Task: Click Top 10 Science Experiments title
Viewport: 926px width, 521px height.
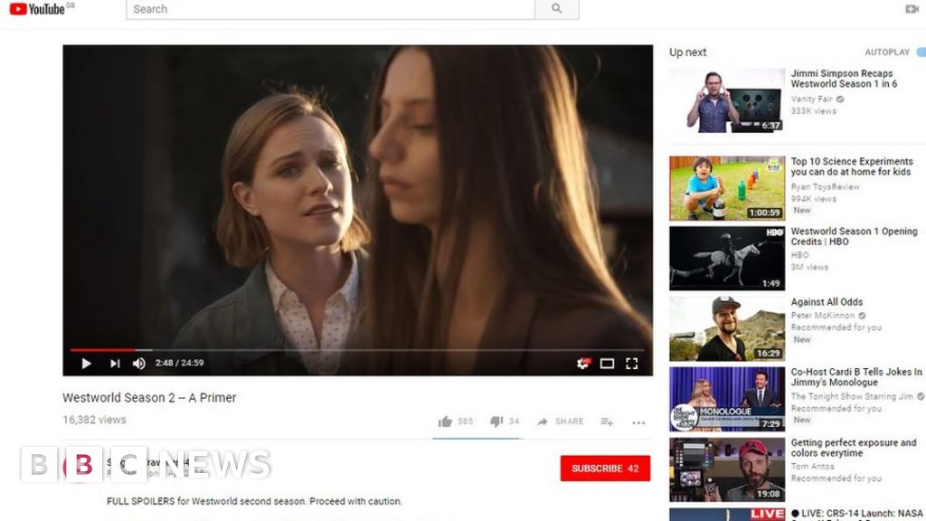Action: tap(852, 166)
